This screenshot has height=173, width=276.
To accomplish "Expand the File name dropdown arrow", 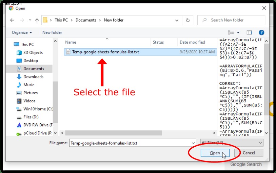I will click(193, 143).
